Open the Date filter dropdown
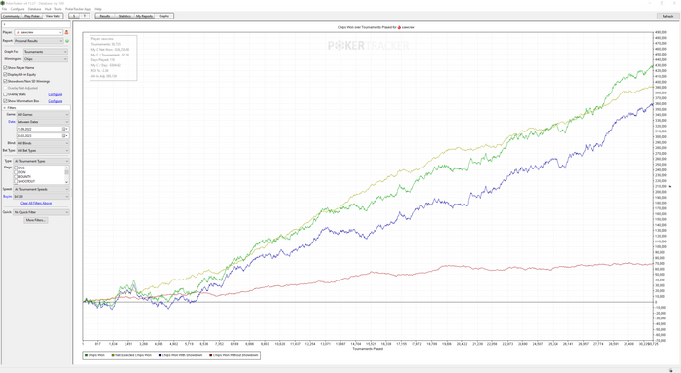681x373 pixels. click(43, 122)
